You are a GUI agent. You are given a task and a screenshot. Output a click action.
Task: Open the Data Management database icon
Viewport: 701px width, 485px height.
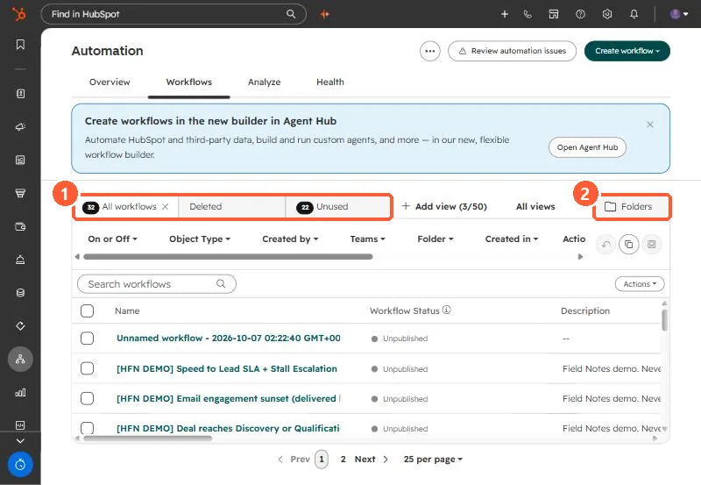pos(20,293)
